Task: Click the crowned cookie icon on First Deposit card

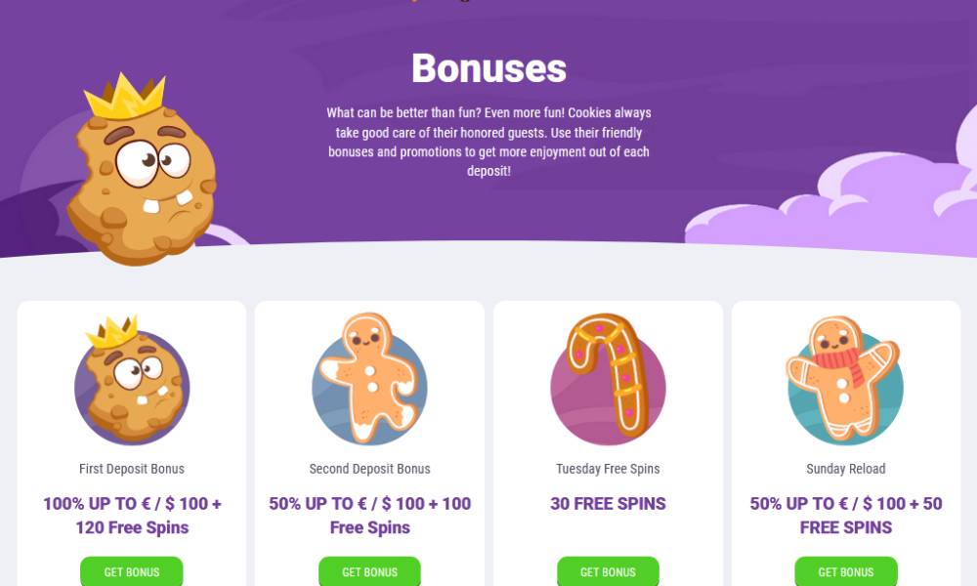Action: (132, 381)
